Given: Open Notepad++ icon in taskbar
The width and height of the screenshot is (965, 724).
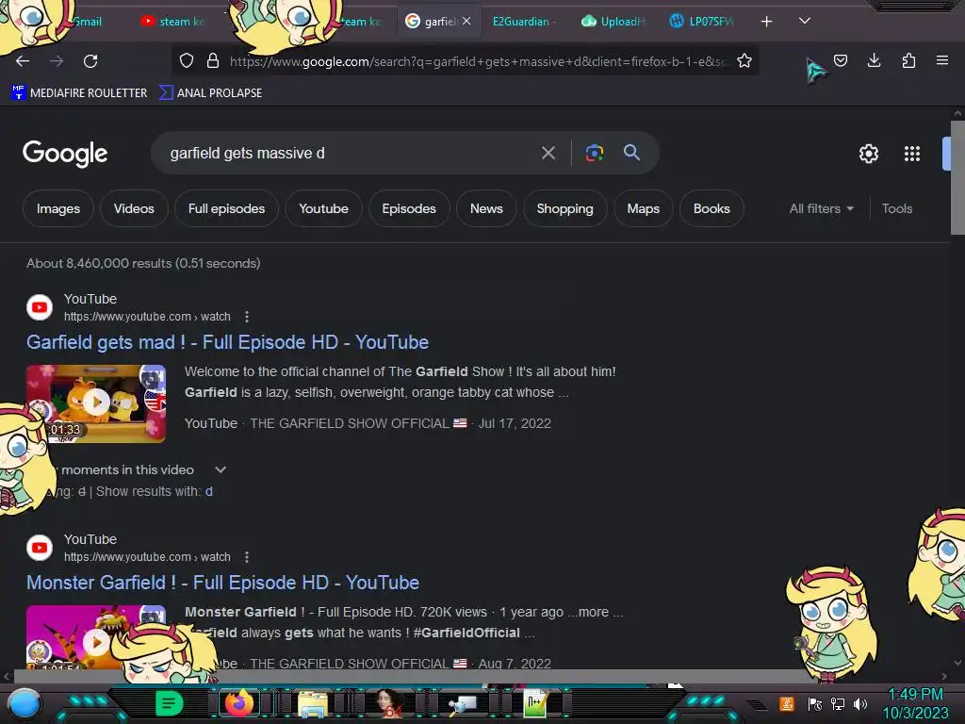Looking at the screenshot, I should point(535,703).
